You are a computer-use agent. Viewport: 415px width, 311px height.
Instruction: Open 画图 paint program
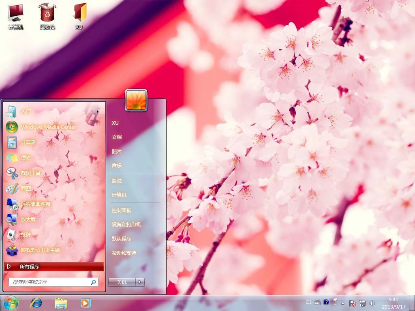[x=26, y=188]
